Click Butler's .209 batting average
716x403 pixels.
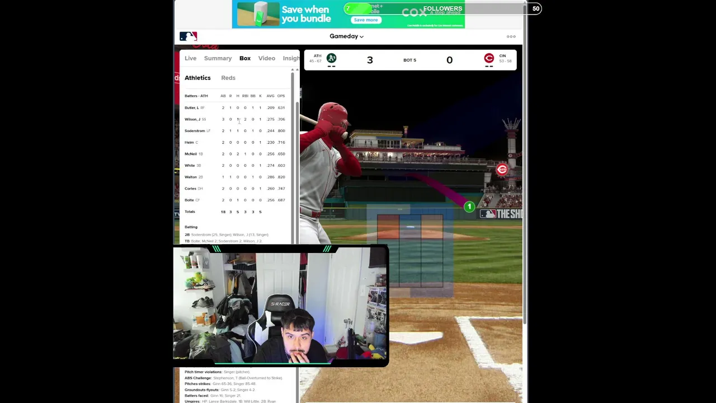(x=271, y=107)
